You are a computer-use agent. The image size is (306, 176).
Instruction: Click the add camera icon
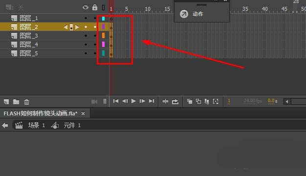(94, 102)
